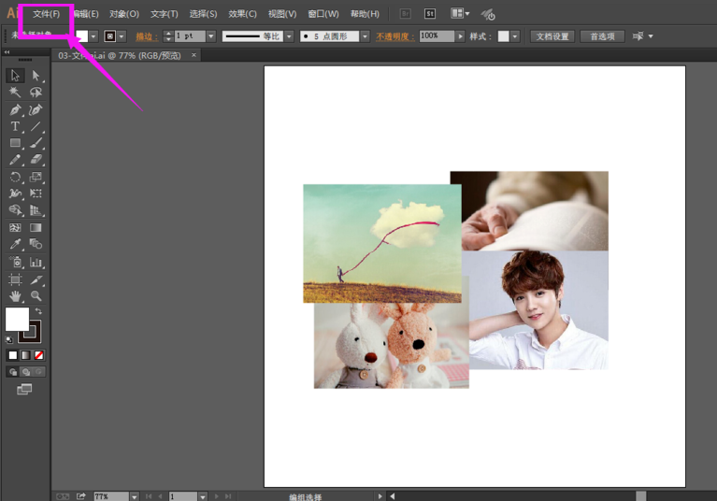Viewport: 717px width, 501px height.
Task: Select the Zoom magnifier tool
Action: [x=36, y=295]
